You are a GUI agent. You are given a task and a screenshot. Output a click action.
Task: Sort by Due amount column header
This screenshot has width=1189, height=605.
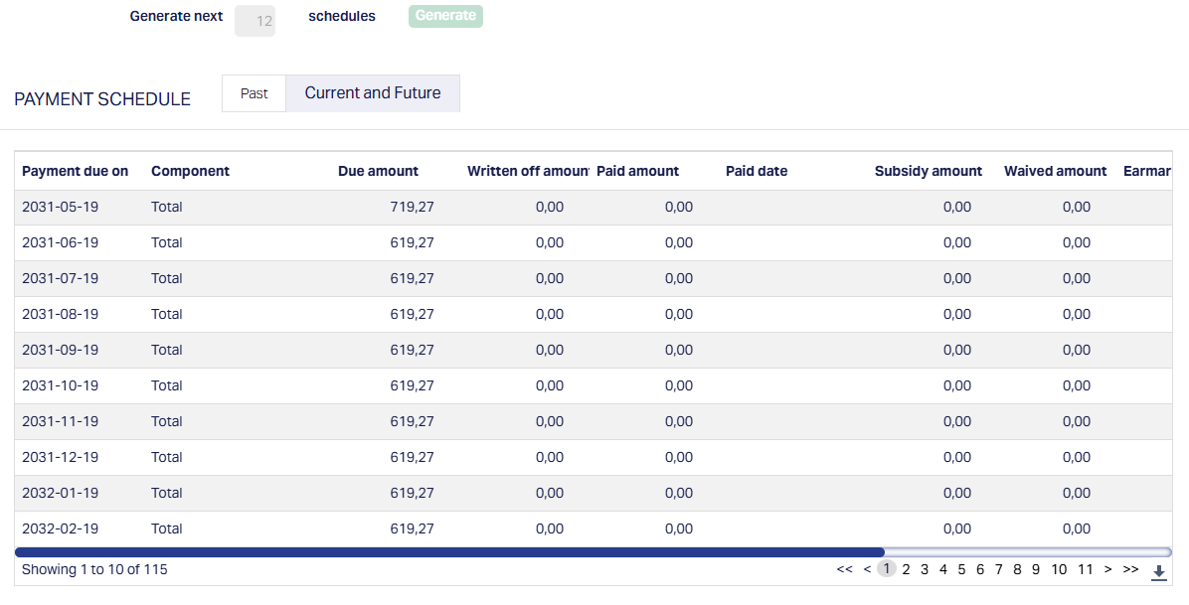378,171
